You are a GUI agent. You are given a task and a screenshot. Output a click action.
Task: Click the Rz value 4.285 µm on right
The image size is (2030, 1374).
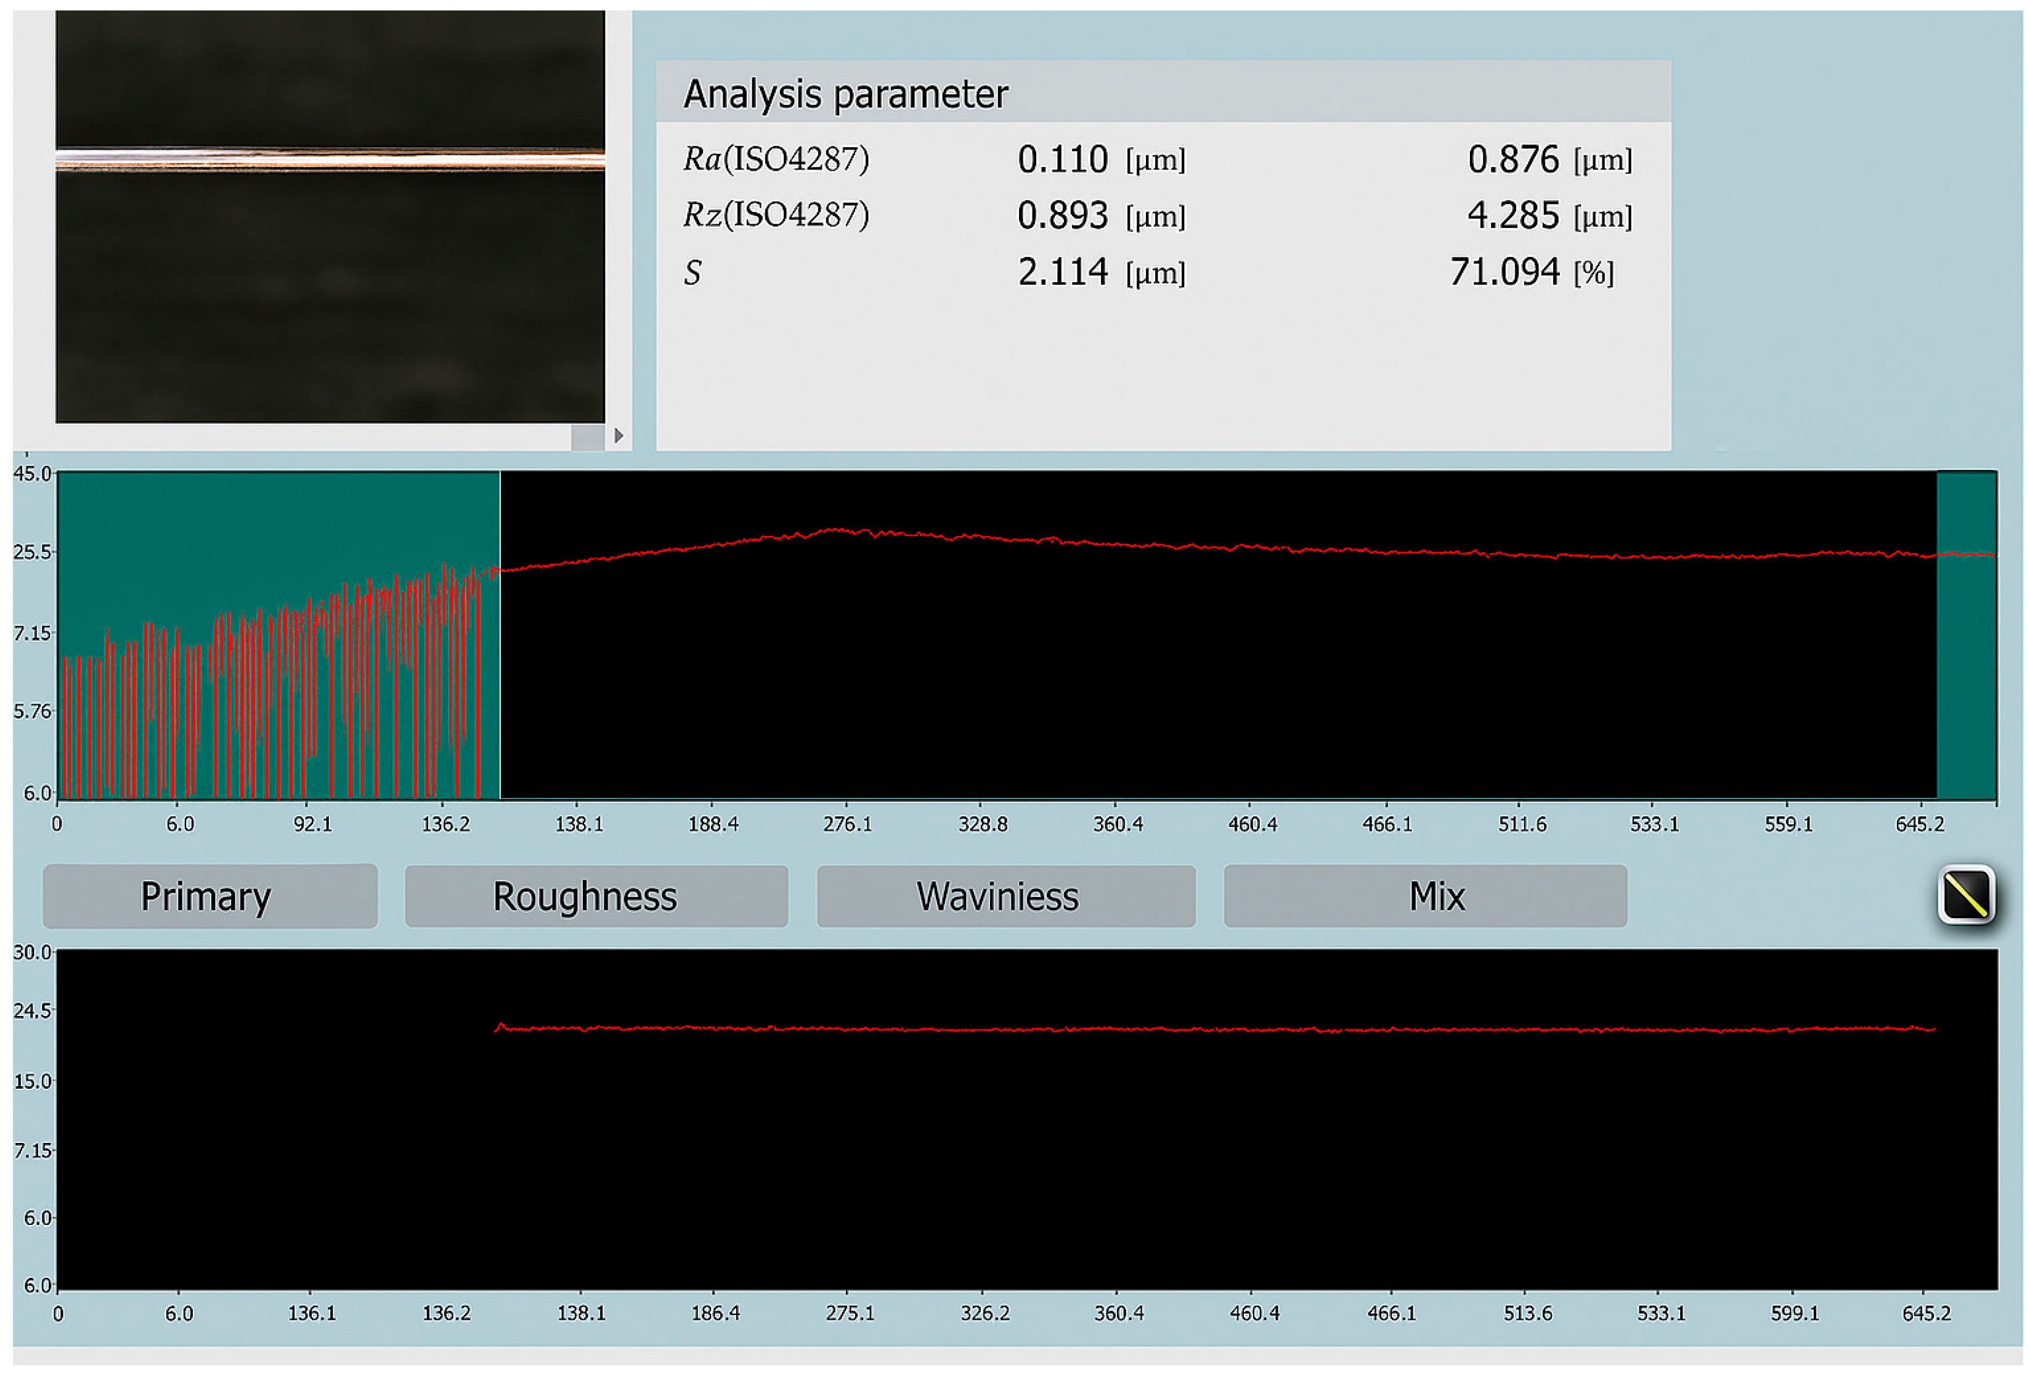(x=1513, y=216)
